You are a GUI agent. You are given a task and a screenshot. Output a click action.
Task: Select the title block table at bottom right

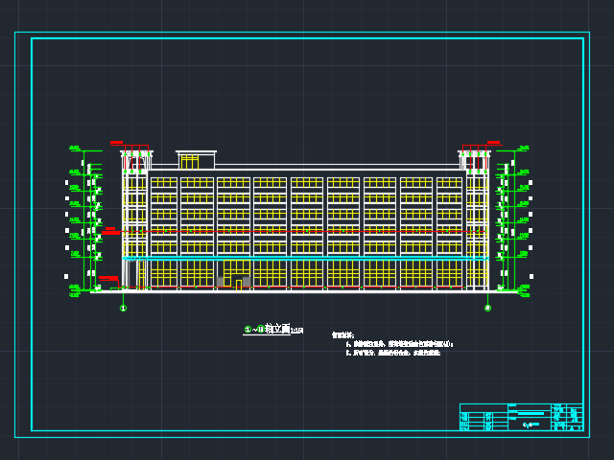[x=521, y=418]
